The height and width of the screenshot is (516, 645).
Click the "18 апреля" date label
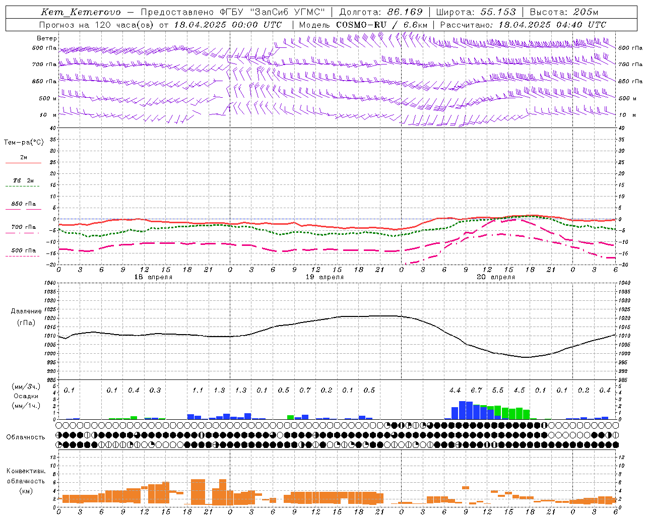(x=154, y=277)
